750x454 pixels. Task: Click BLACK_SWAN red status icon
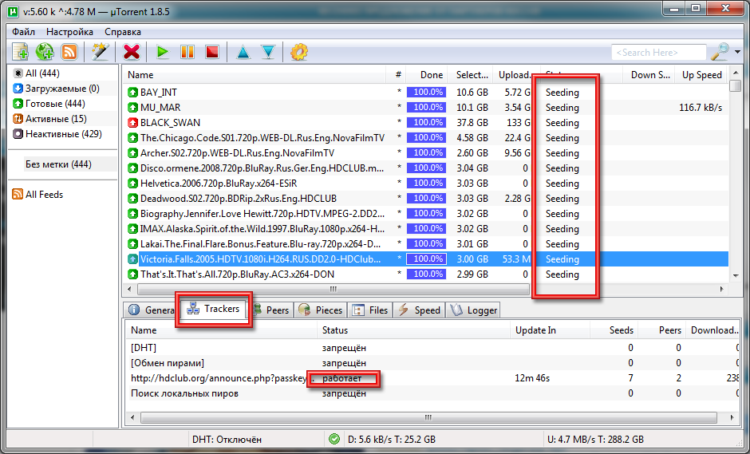click(x=132, y=122)
